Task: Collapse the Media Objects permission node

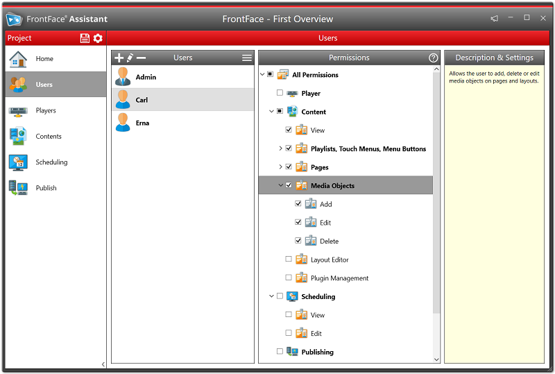Action: tap(280, 185)
